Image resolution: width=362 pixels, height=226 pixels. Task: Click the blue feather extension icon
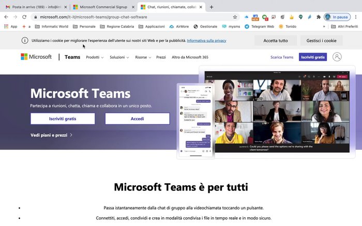point(310,17)
